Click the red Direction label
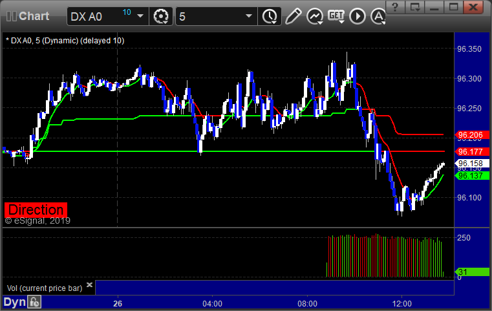492x311 pixels. [36, 209]
